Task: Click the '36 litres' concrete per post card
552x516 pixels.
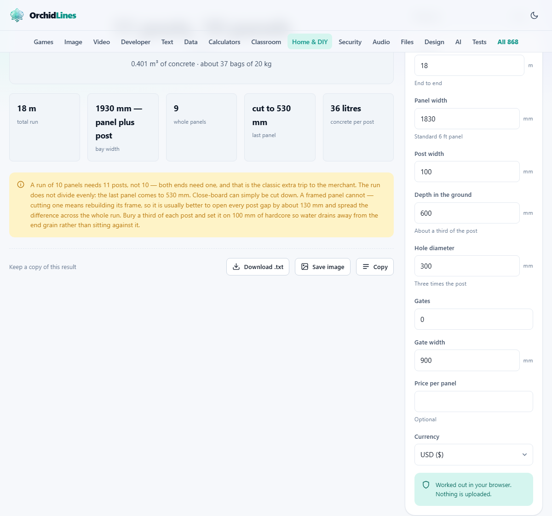Action: 358,127
